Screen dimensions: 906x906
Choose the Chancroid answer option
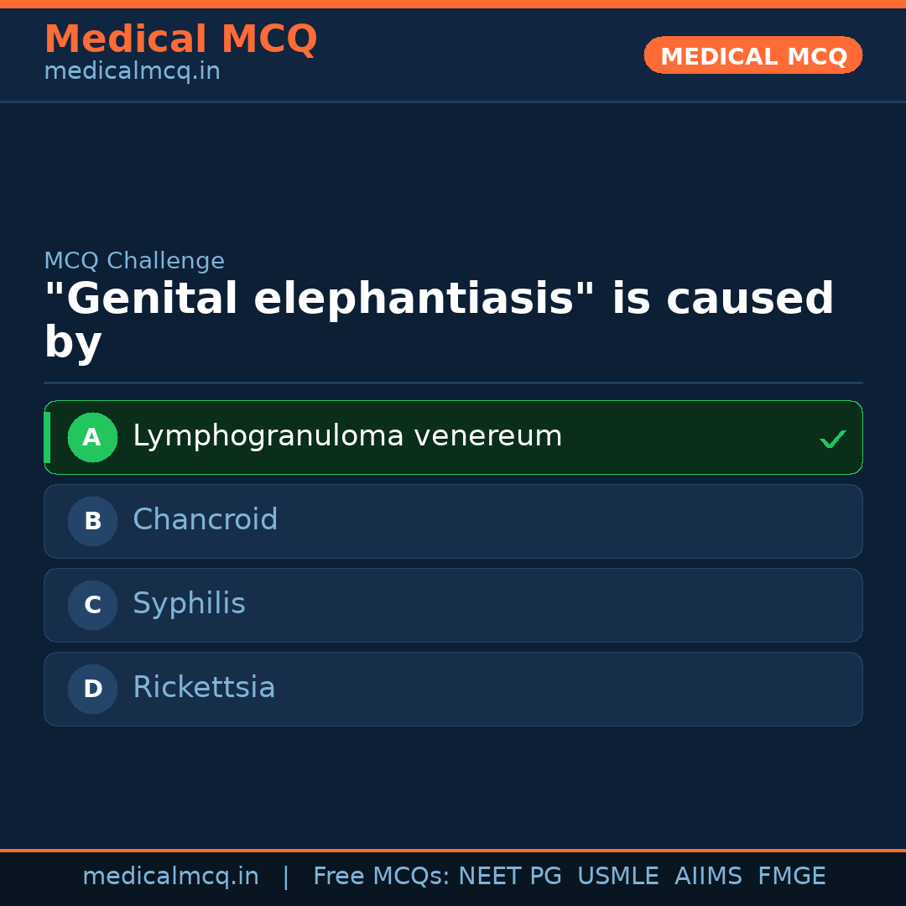(x=205, y=520)
